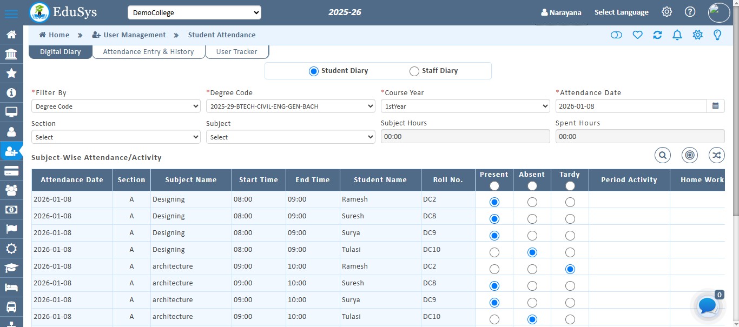Open the Attendance Date calendar picker
Viewport: 739px width, 327px height.
pyautogui.click(x=715, y=106)
